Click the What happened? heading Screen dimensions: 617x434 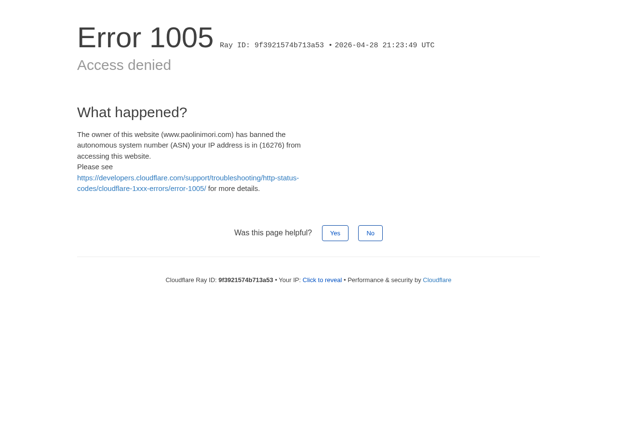132,112
